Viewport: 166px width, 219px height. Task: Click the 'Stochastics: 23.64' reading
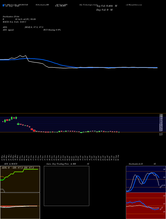click(11, 17)
